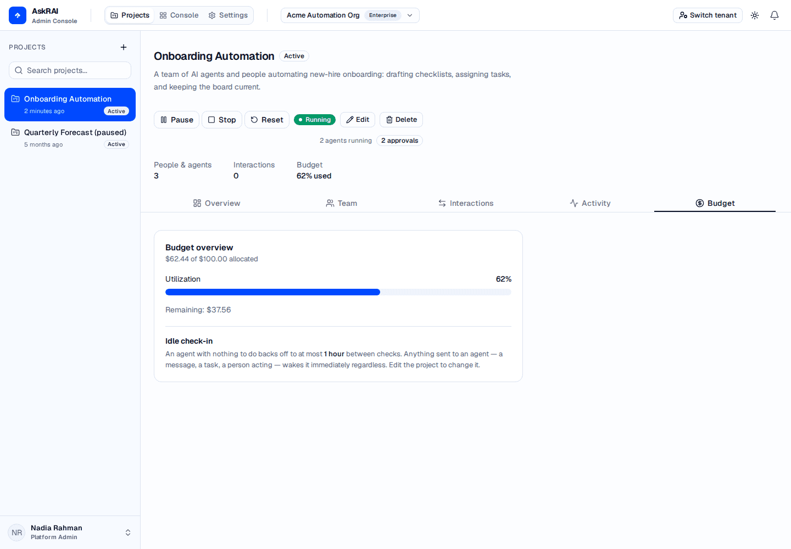The width and height of the screenshot is (791, 549).
Task: Select Quarterly Forecast (paused) project
Action: tap(70, 138)
